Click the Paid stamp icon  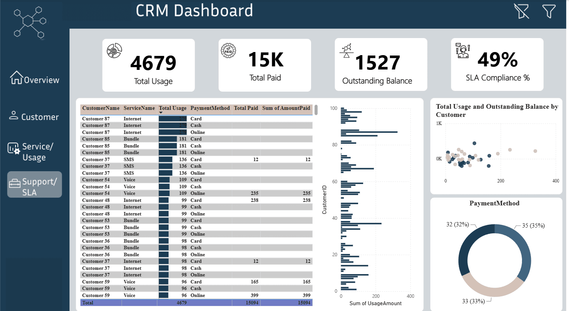(x=228, y=50)
